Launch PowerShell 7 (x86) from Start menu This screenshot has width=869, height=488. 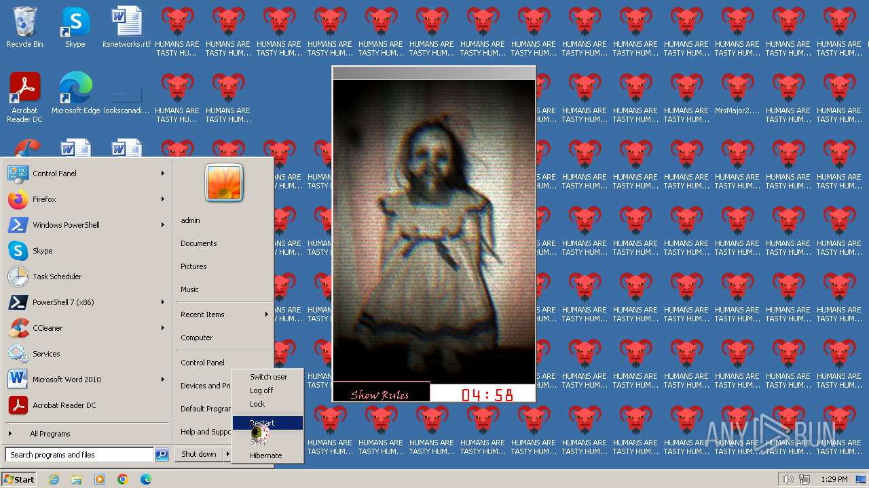coord(86,302)
